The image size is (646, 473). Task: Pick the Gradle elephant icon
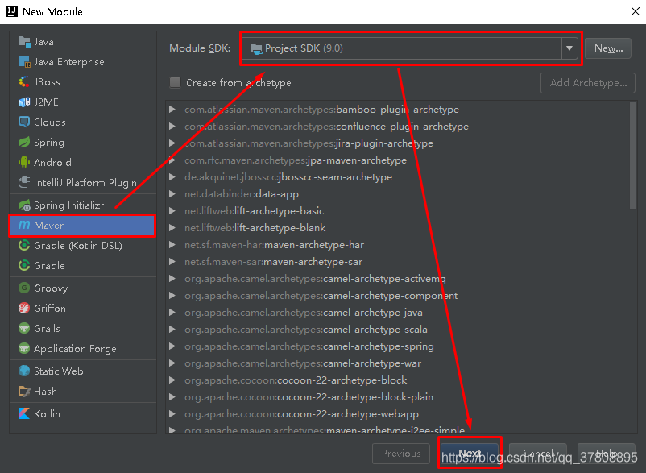[24, 266]
